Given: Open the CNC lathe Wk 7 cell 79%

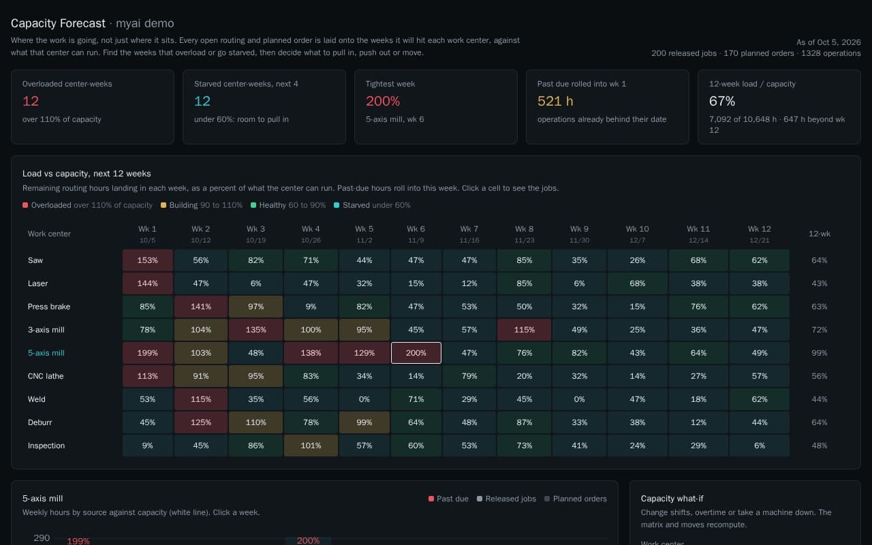Looking at the screenshot, I should click(x=469, y=376).
